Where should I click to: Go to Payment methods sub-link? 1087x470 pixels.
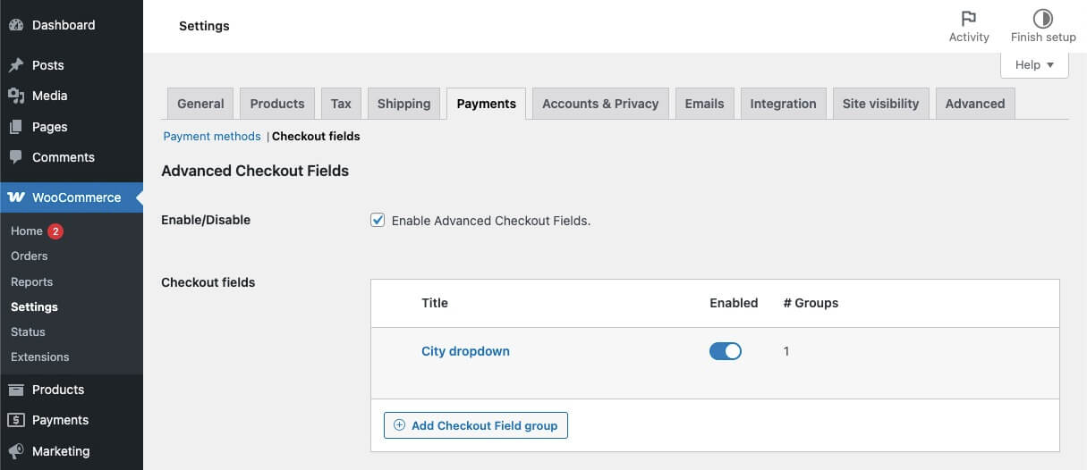tap(212, 136)
